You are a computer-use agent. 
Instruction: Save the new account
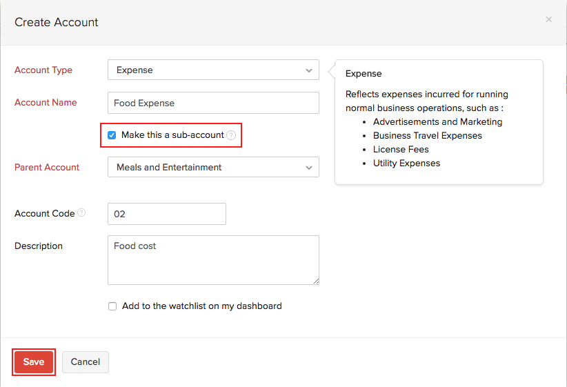34,361
